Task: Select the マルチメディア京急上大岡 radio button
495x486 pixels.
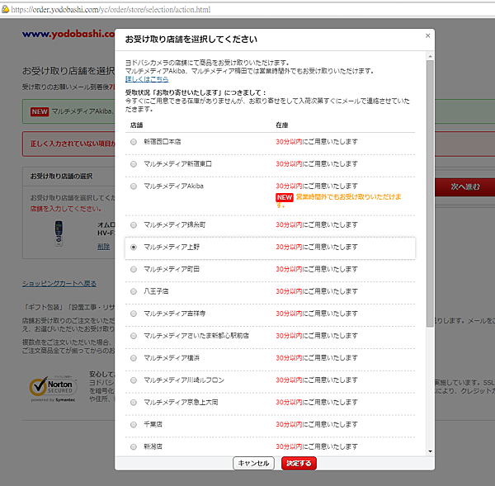Action: (x=134, y=403)
